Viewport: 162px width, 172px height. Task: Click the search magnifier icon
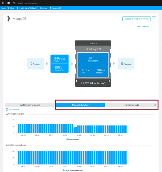[x=14, y=3]
